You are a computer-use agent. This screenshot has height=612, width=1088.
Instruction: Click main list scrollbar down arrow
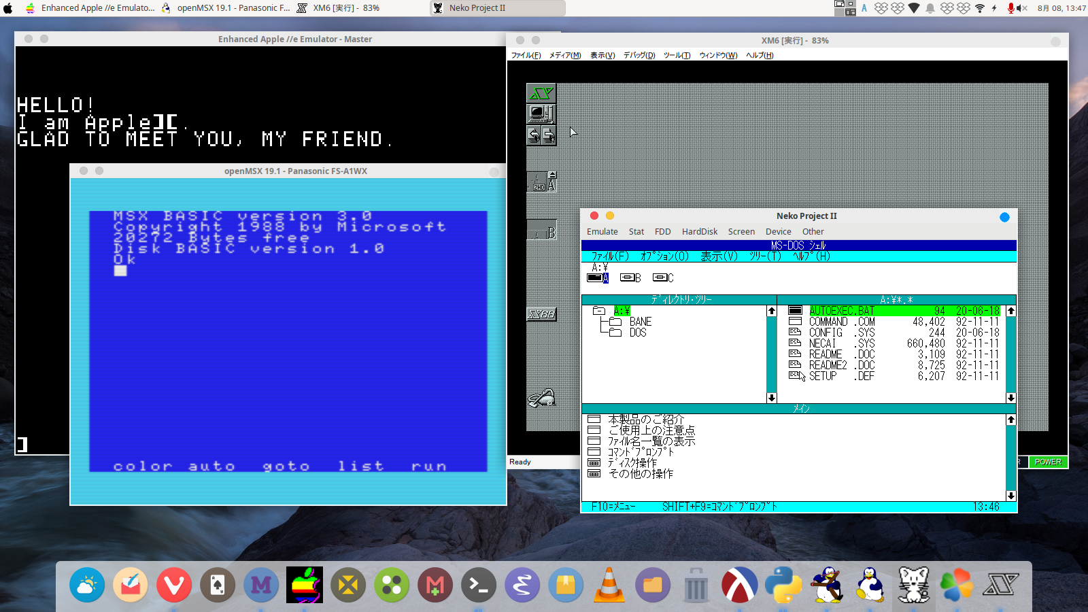point(1011,496)
